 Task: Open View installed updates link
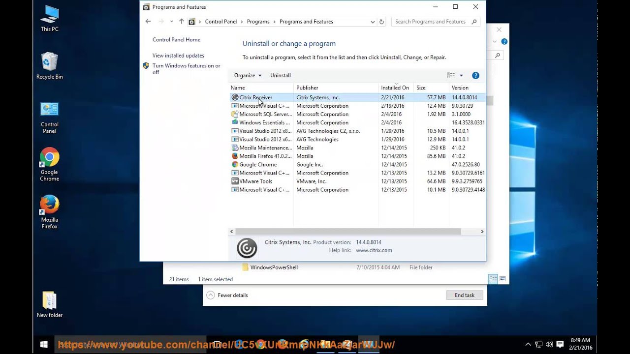178,56
